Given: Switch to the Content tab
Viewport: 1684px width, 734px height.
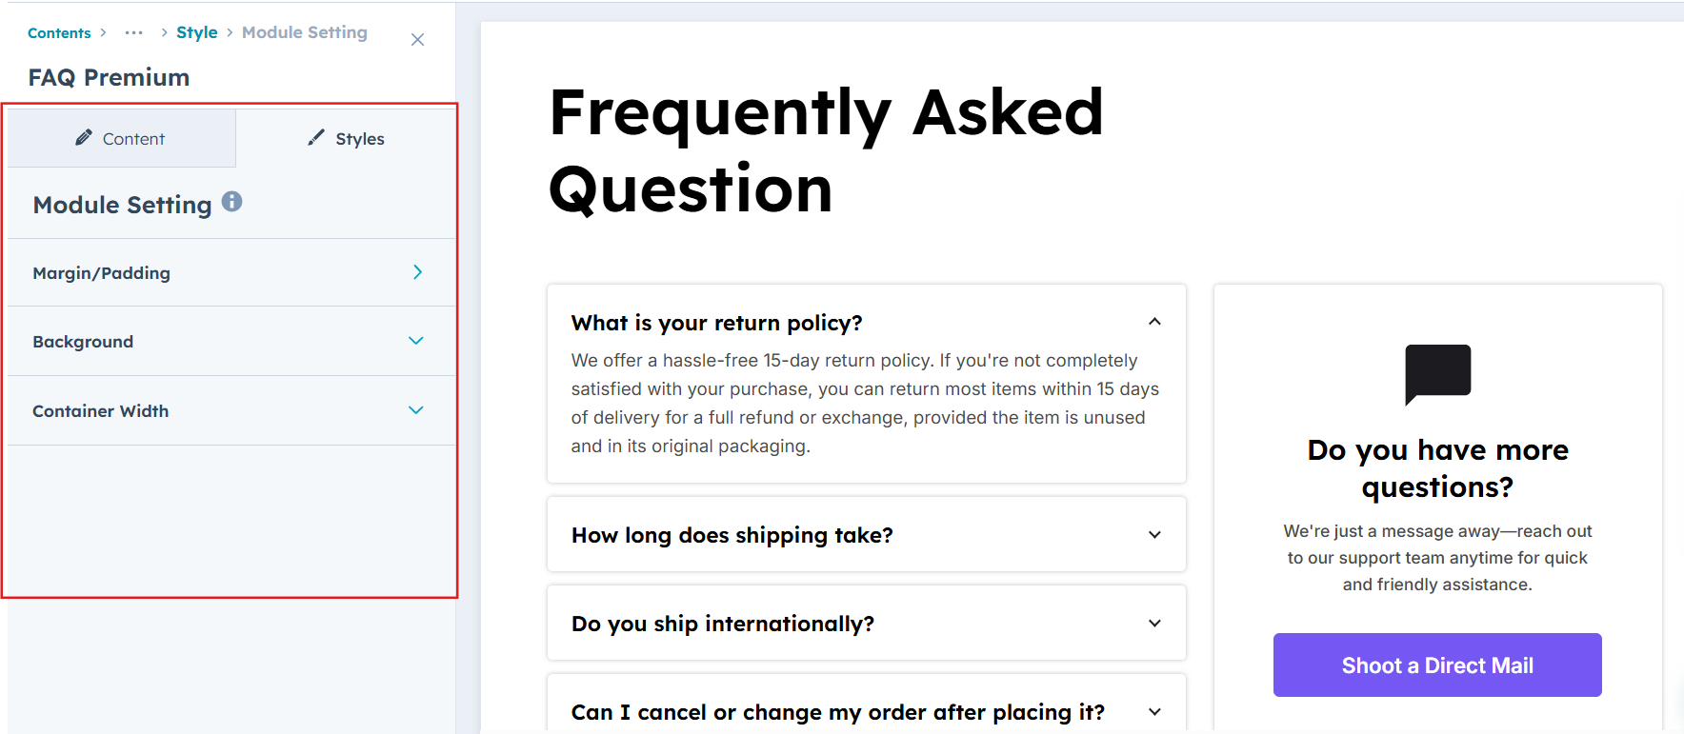Looking at the screenshot, I should [121, 139].
